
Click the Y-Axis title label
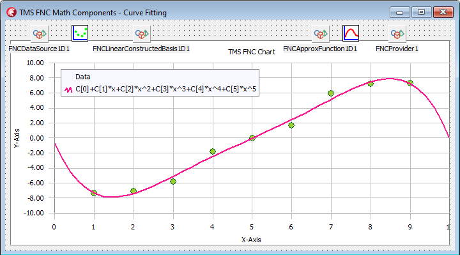point(17,138)
